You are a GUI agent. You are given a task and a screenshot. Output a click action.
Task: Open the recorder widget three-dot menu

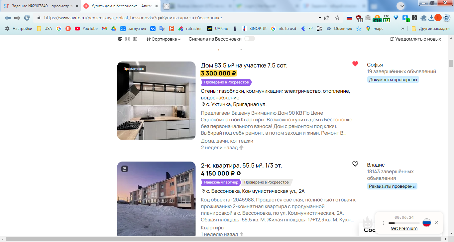pos(383,223)
